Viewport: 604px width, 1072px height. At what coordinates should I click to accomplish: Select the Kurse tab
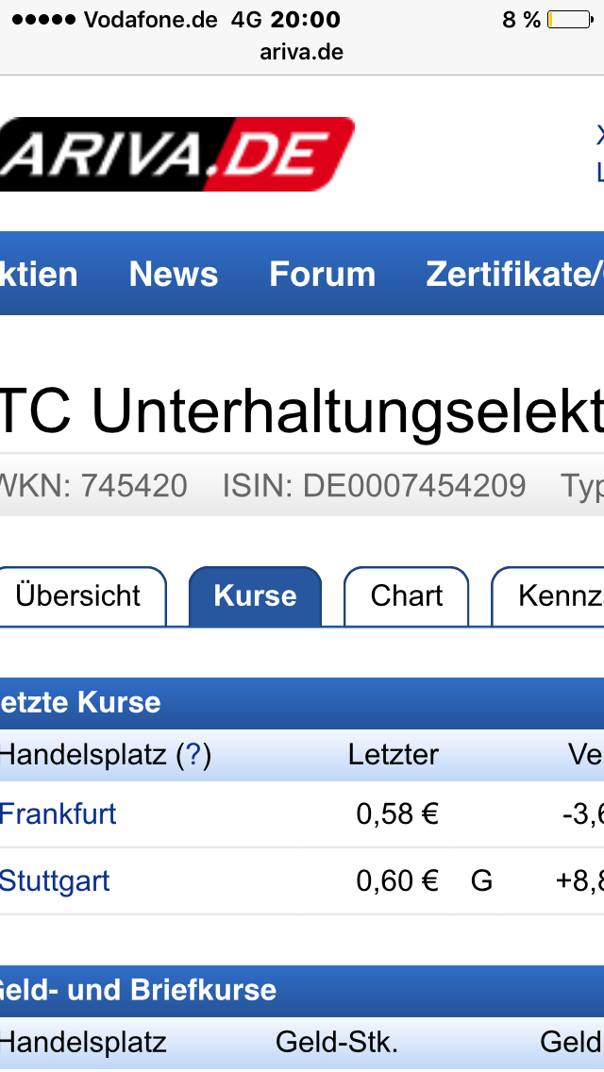click(255, 595)
